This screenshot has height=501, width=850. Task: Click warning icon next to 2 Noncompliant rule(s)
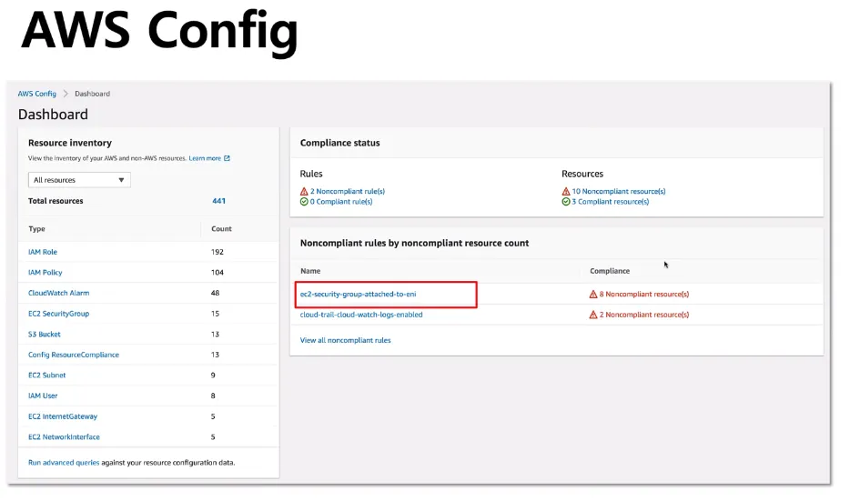pyautogui.click(x=304, y=191)
